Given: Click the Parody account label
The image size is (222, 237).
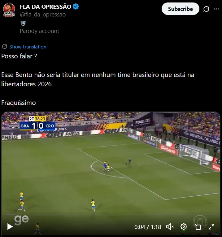Looking at the screenshot, I should (40, 31).
